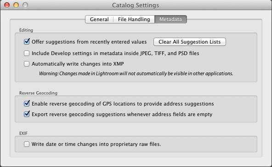Switch to the General tab

[x=99, y=19]
